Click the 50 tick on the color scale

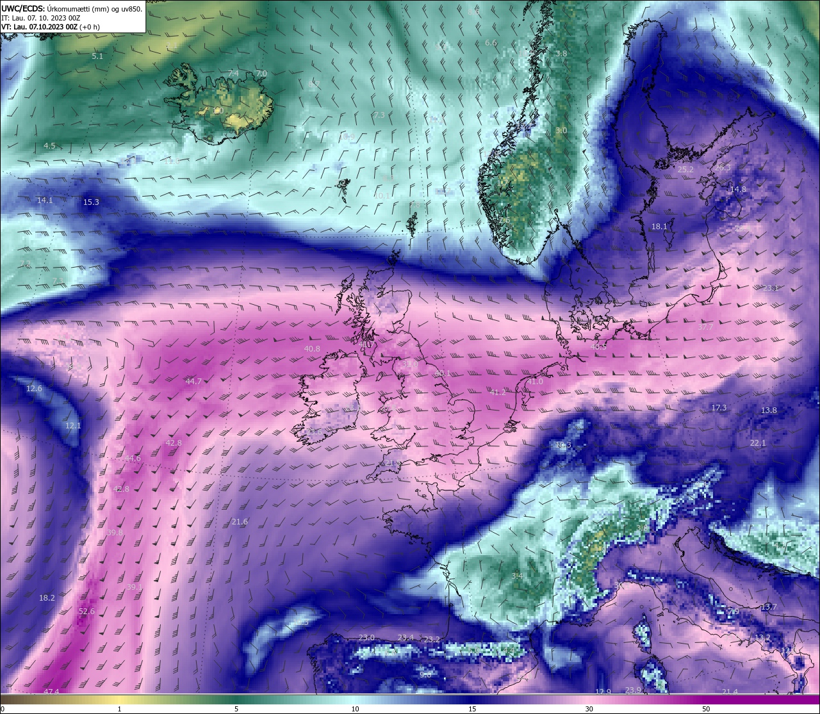click(706, 709)
